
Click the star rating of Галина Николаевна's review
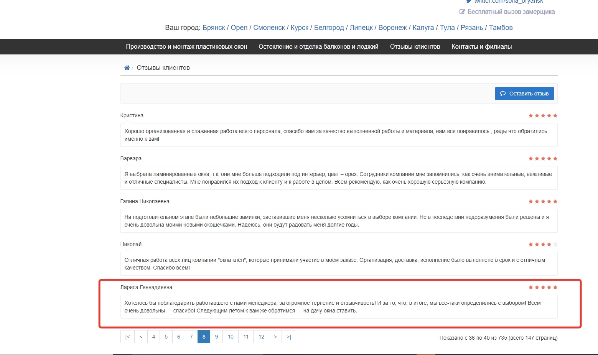[x=543, y=201]
